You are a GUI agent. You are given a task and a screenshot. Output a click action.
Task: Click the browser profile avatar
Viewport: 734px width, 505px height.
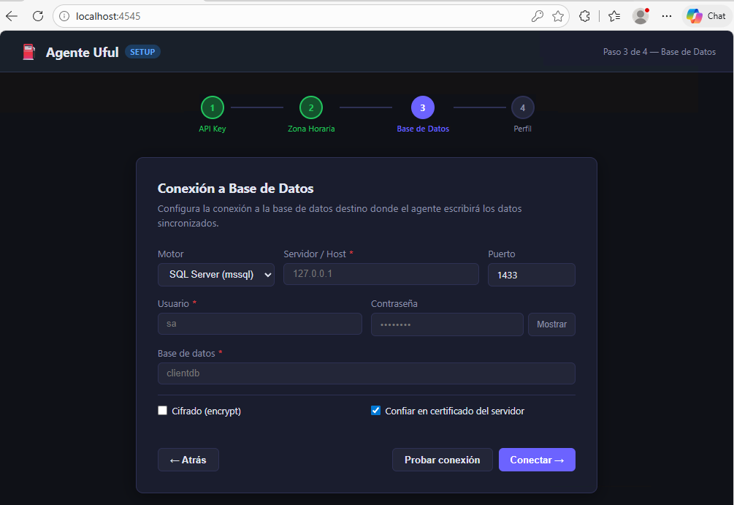640,15
